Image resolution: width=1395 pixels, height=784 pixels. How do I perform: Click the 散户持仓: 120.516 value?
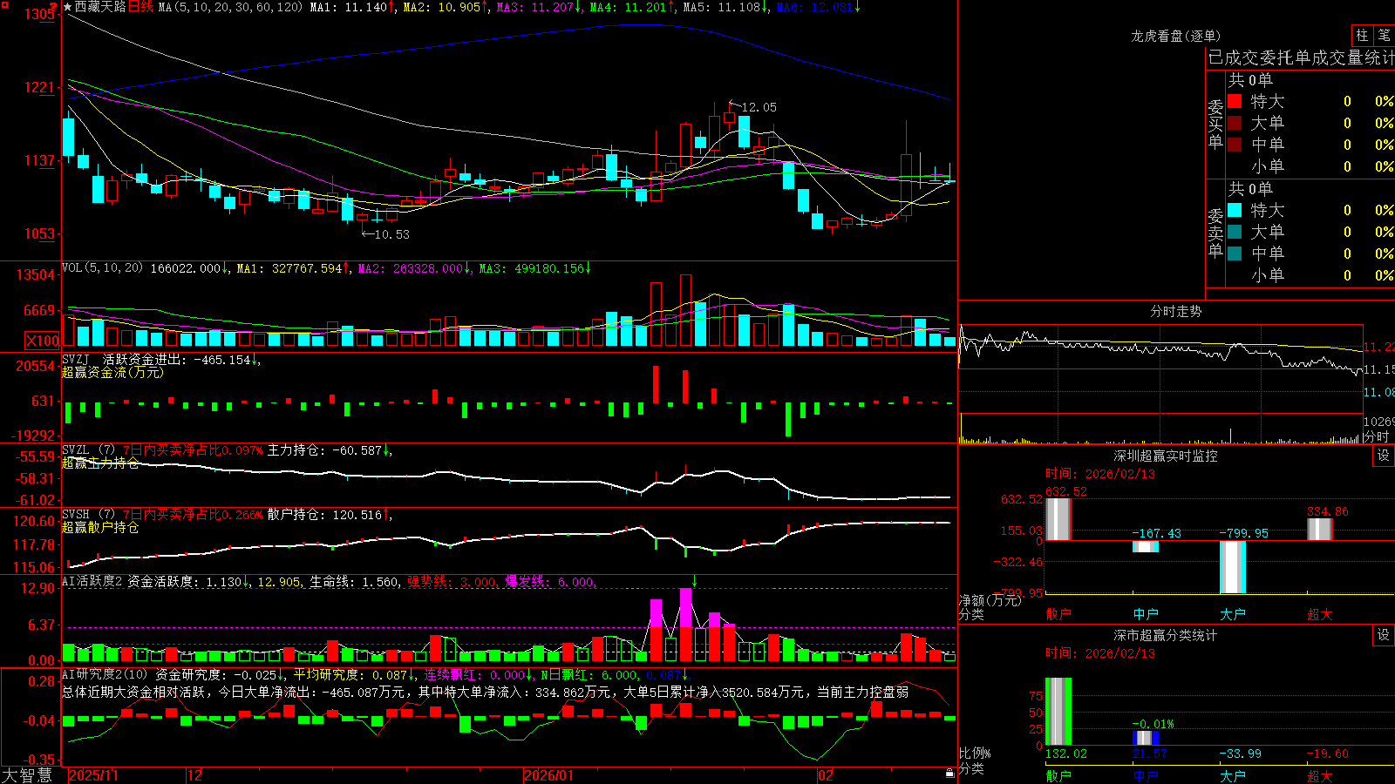click(329, 515)
